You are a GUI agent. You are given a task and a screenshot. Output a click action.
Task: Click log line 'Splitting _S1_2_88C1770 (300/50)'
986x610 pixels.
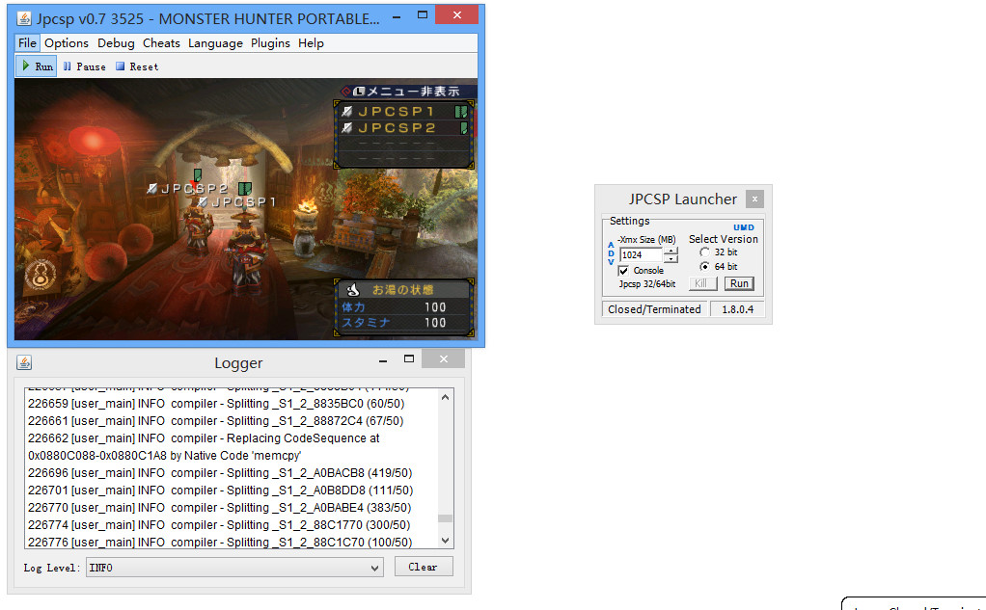point(219,524)
